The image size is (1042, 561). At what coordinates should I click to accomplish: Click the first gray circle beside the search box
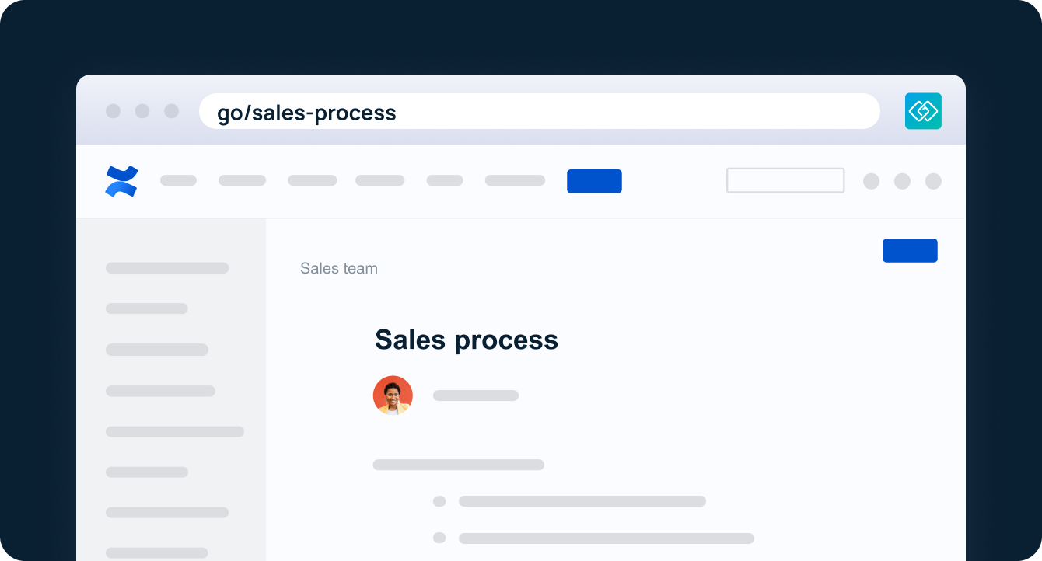point(872,181)
